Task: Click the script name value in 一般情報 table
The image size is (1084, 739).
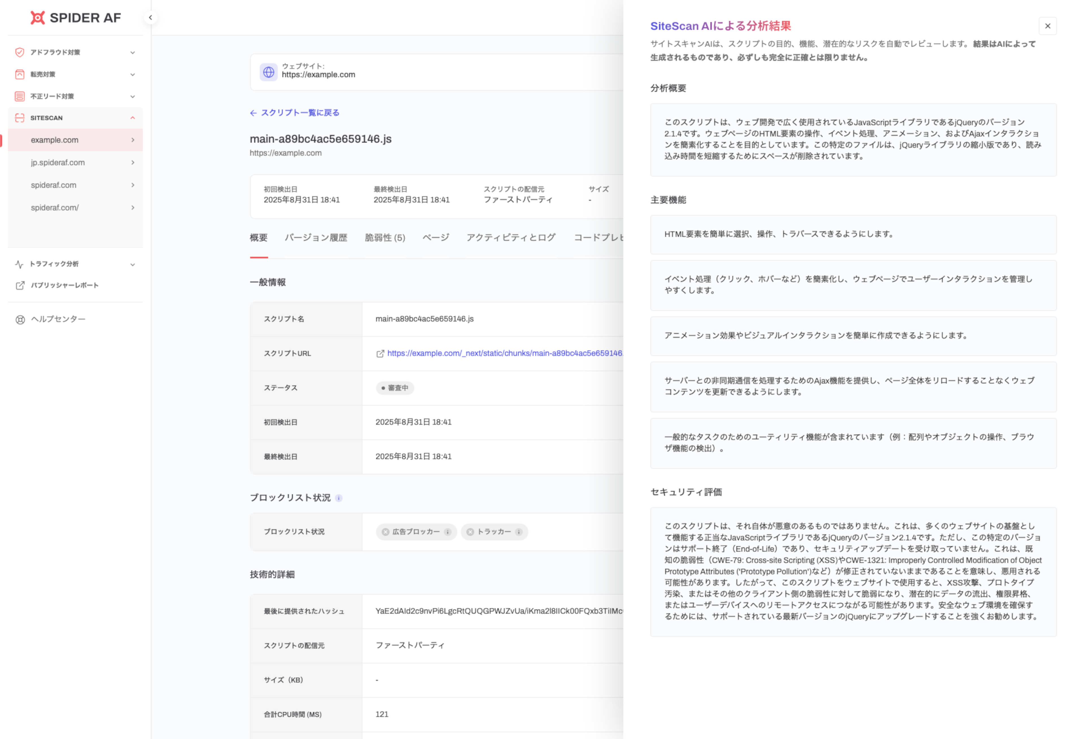Action: pyautogui.click(x=425, y=319)
